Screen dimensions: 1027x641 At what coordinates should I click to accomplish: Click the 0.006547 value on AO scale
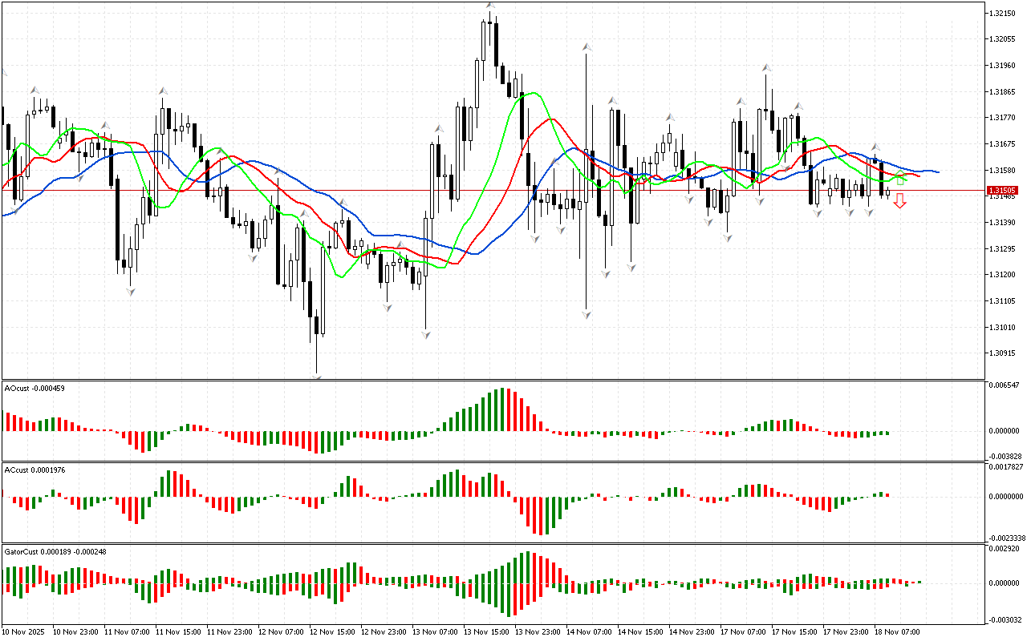tap(1004, 385)
